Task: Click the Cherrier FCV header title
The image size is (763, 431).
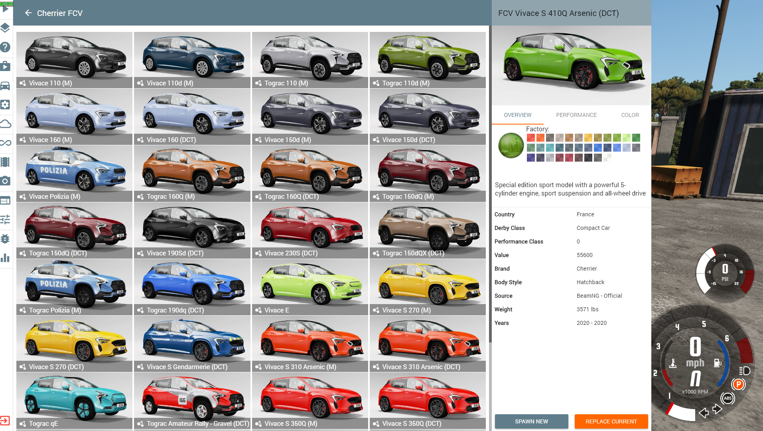Action: tap(60, 13)
